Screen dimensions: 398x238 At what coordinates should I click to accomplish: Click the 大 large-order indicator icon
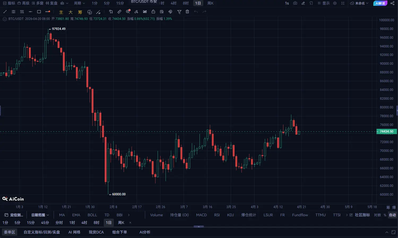pyautogui.click(x=71, y=12)
